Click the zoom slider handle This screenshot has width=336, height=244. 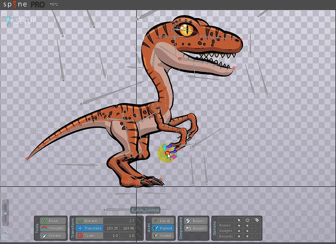pyautogui.click(x=5, y=213)
